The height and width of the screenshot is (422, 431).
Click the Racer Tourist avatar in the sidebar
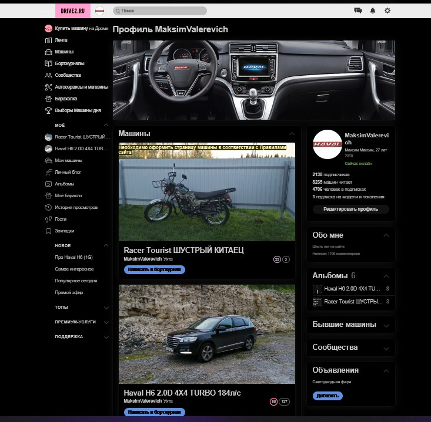[x=48, y=137]
